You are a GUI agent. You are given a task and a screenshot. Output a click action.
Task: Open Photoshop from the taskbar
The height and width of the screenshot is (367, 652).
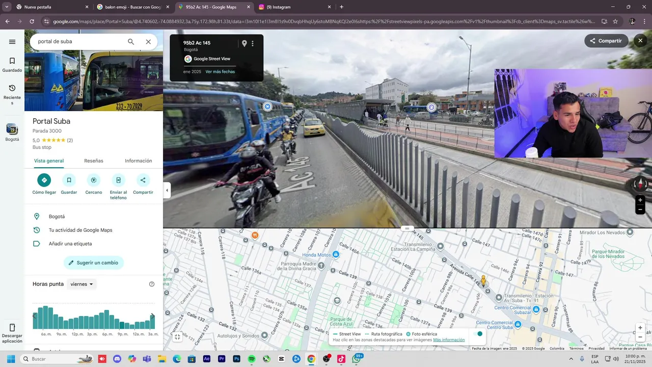236,359
